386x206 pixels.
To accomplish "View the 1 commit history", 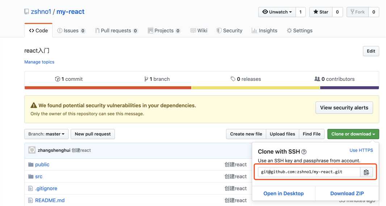I will pyautogui.click(x=69, y=79).
